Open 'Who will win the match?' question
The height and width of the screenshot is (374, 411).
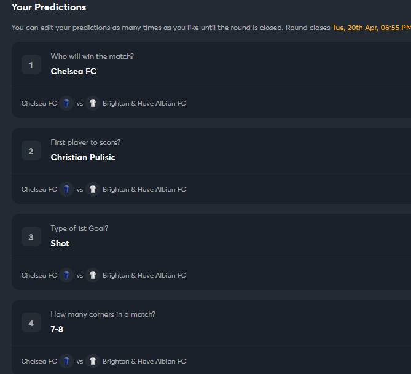tap(92, 56)
